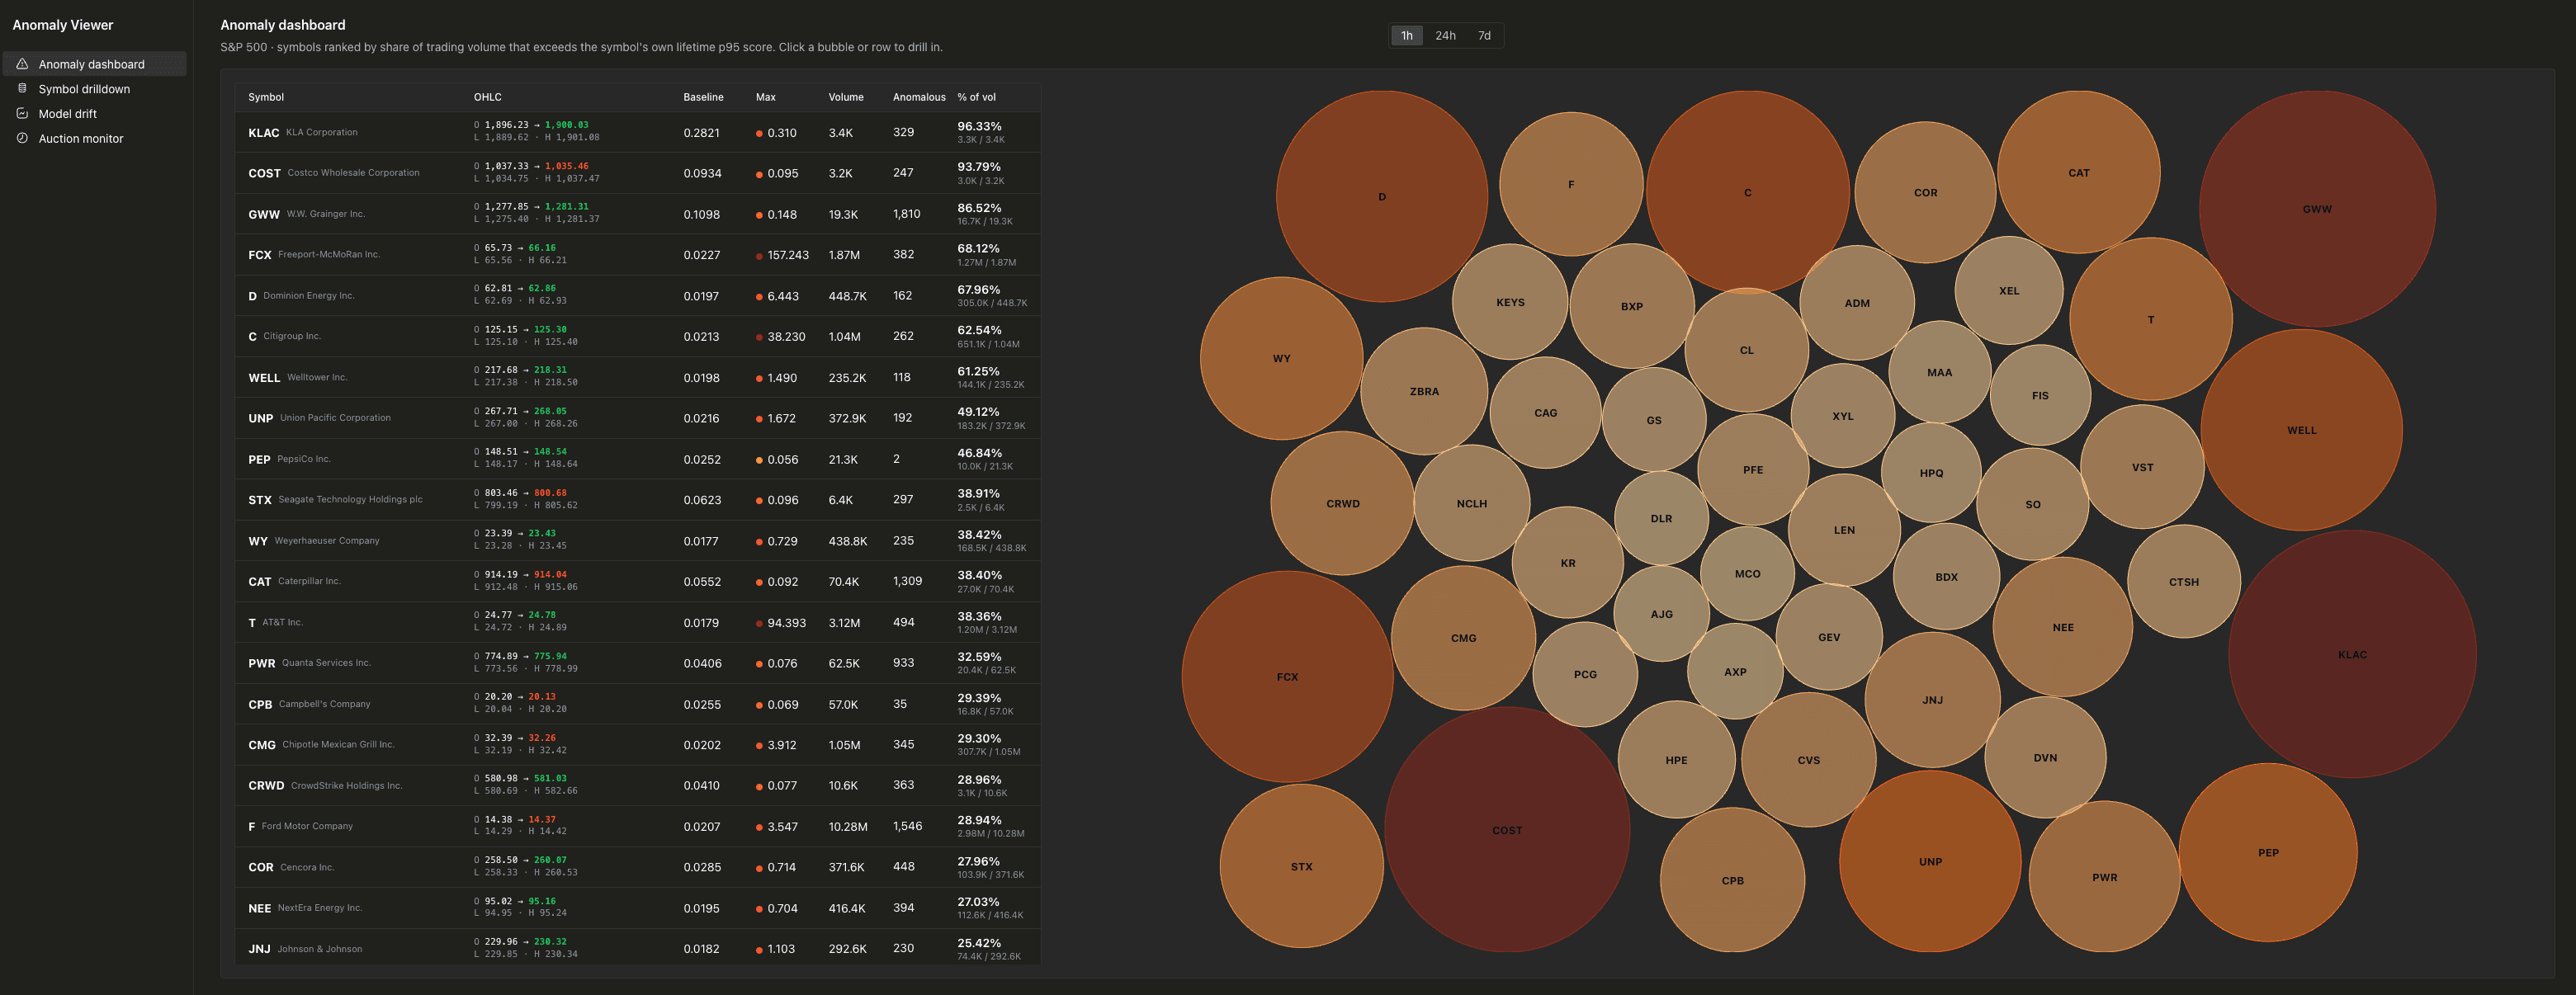The width and height of the screenshot is (2576, 995).
Task: Click the FCX bubble in chart
Action: pyautogui.click(x=1287, y=677)
